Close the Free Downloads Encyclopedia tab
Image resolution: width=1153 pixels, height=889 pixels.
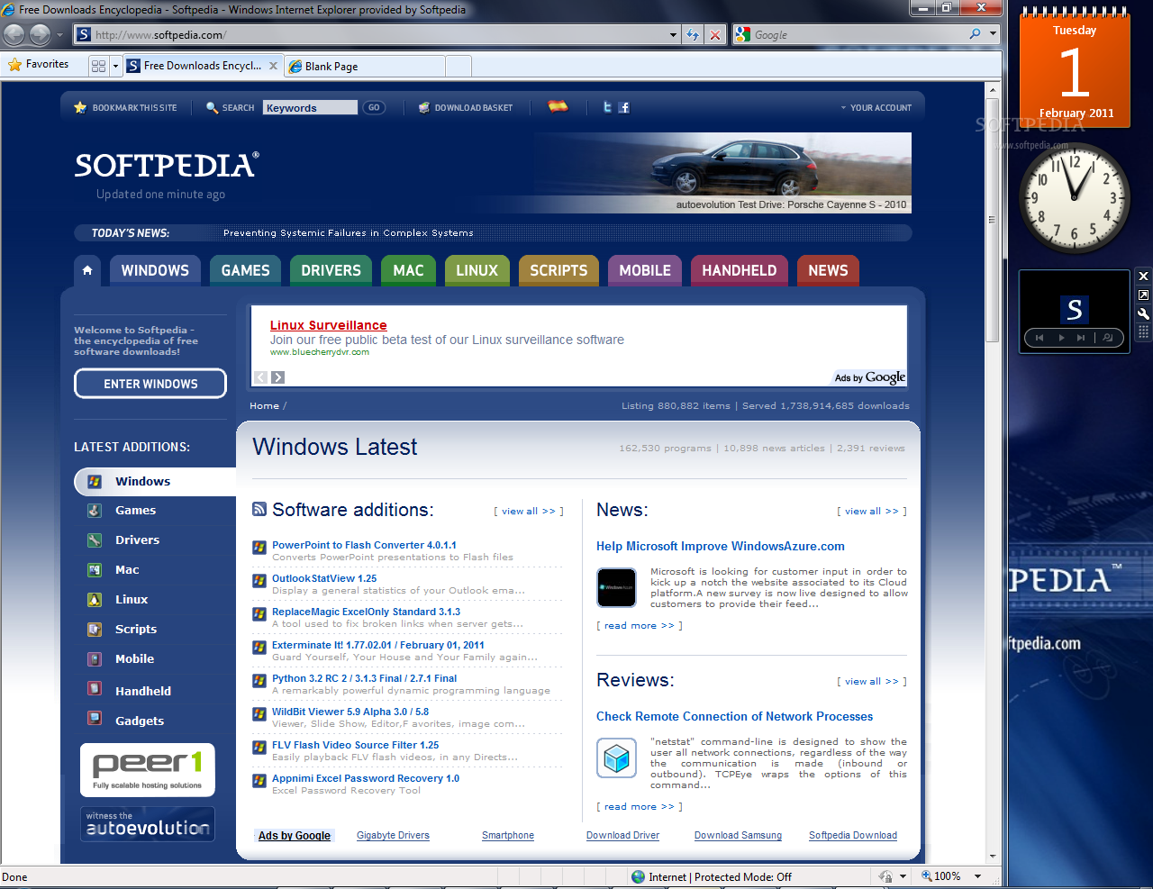click(x=273, y=66)
